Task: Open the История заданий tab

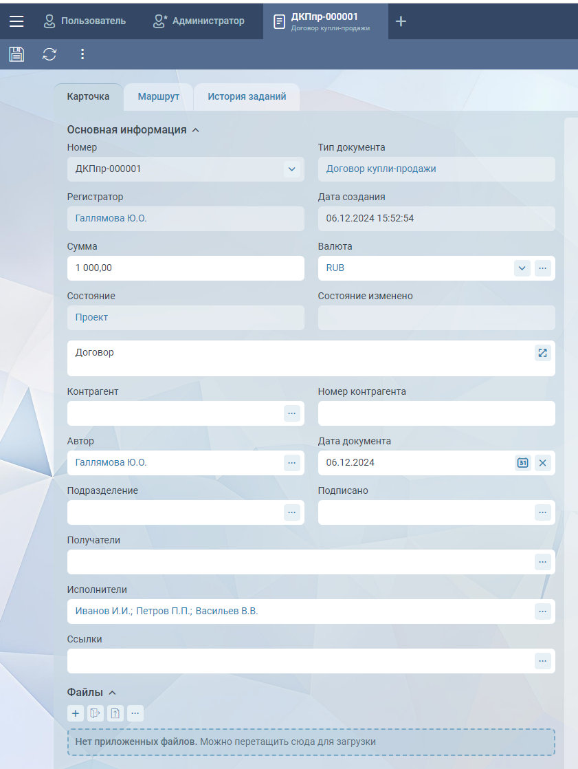Action: pyautogui.click(x=247, y=97)
